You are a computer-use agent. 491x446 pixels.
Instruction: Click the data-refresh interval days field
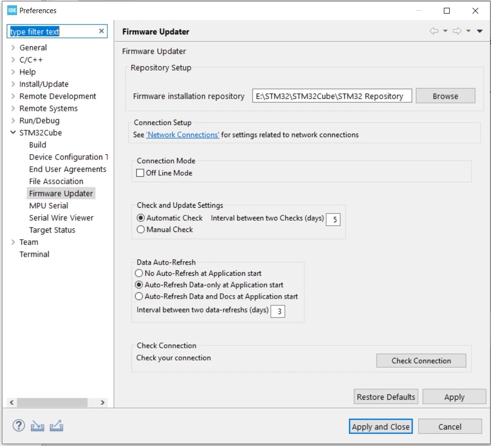(x=278, y=311)
